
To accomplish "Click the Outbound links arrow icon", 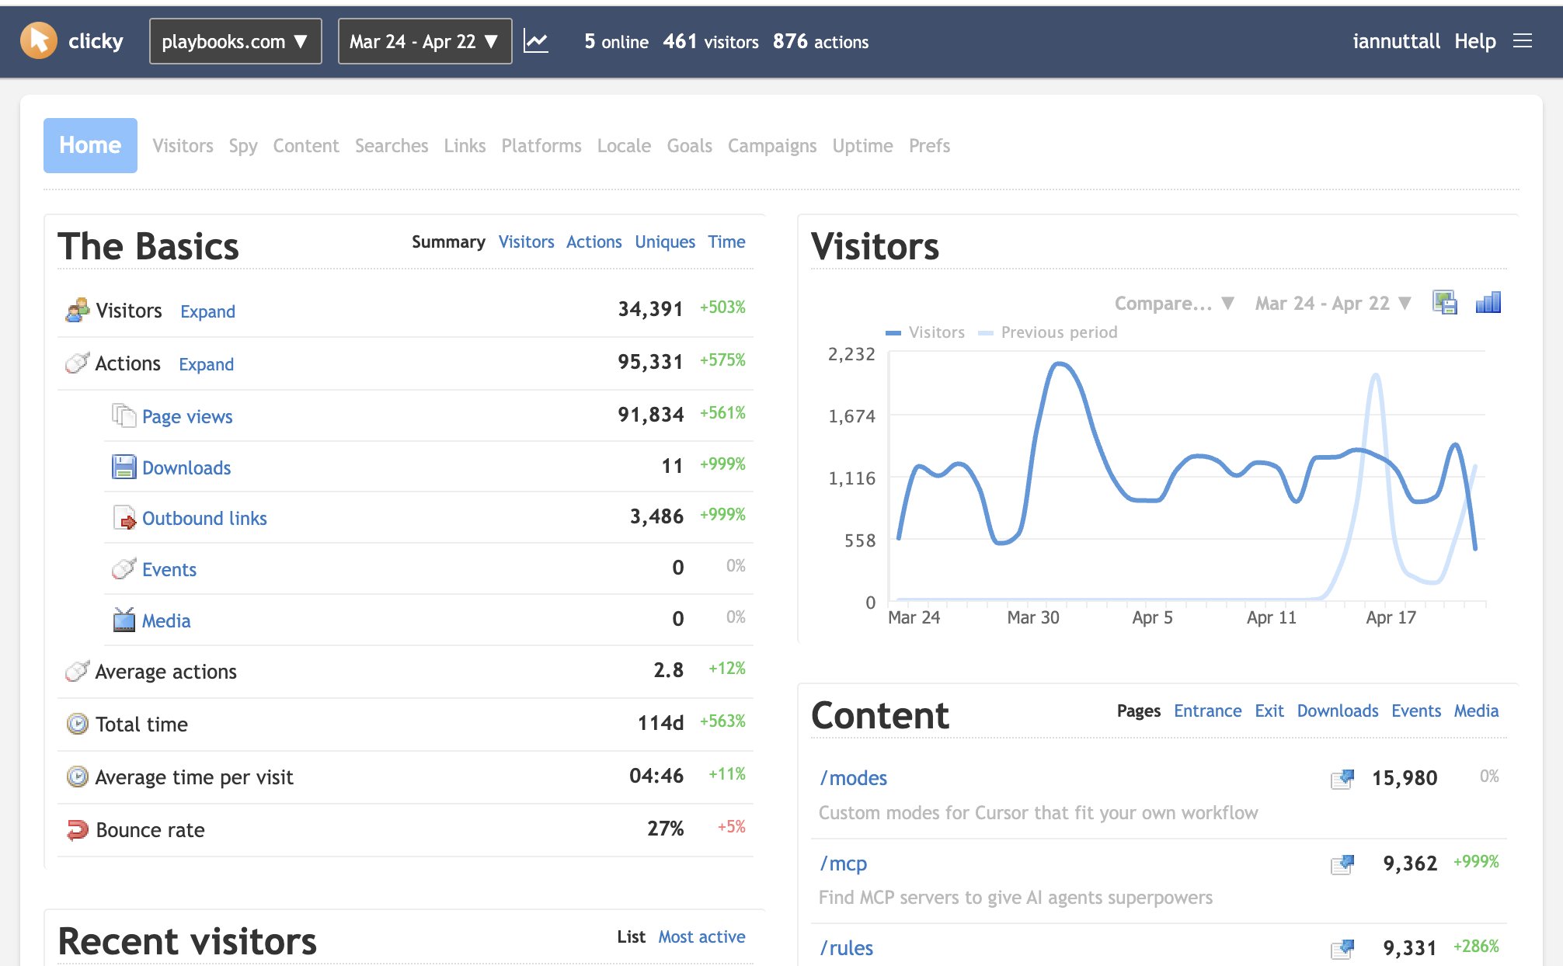I will 124,517.
